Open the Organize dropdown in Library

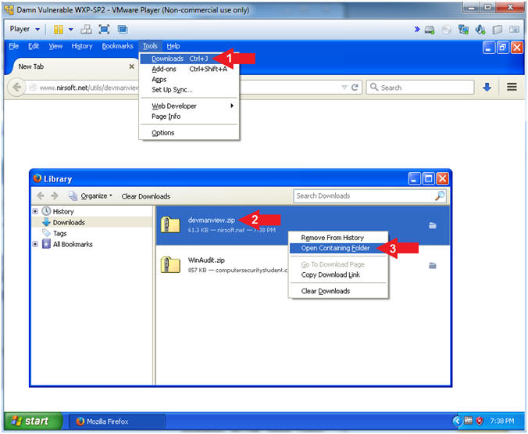[91, 196]
